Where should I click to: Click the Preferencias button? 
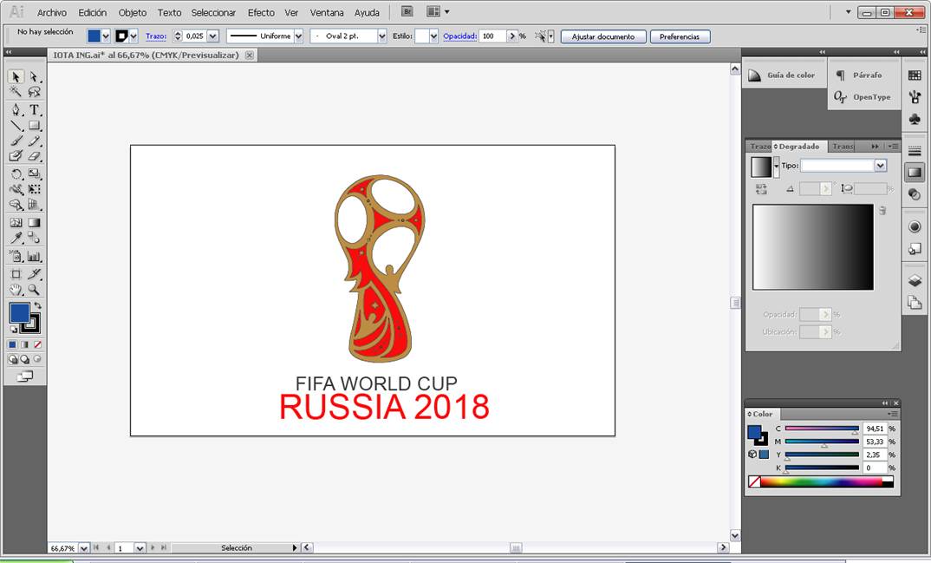(x=680, y=36)
